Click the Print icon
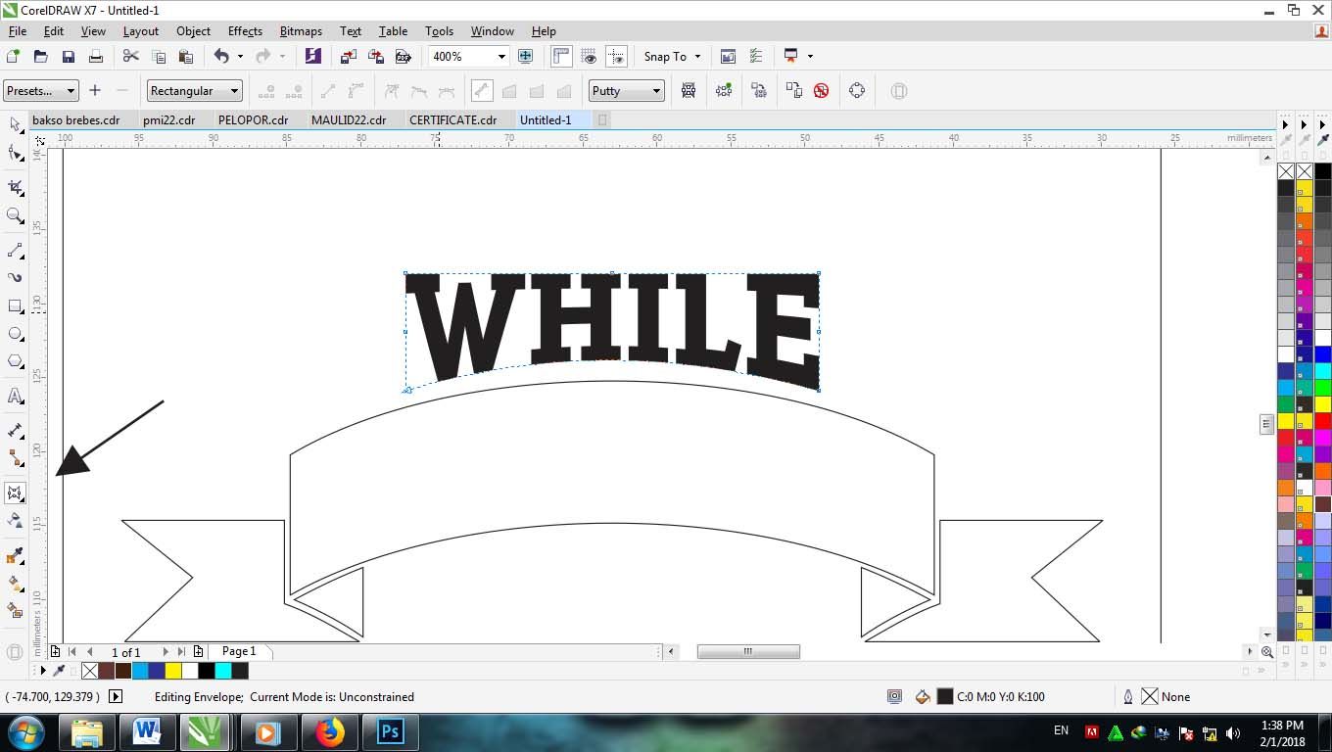This screenshot has height=752, width=1332. (95, 56)
